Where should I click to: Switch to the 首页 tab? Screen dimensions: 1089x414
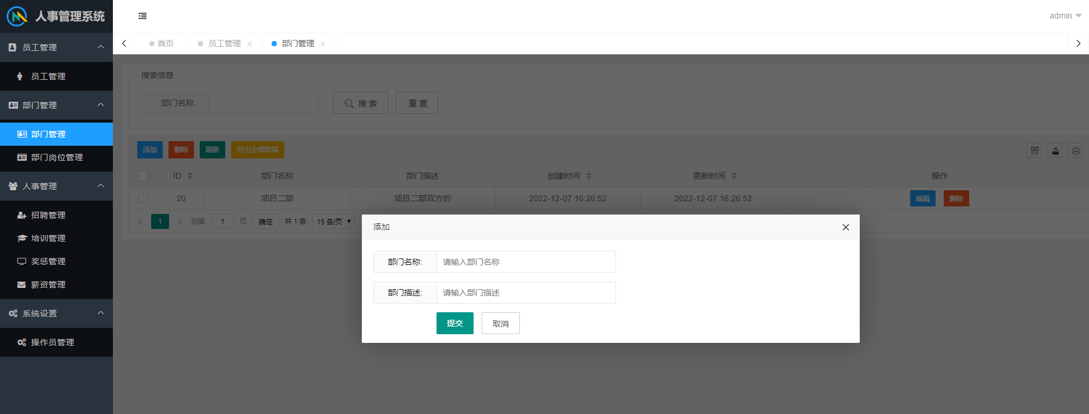click(x=162, y=43)
